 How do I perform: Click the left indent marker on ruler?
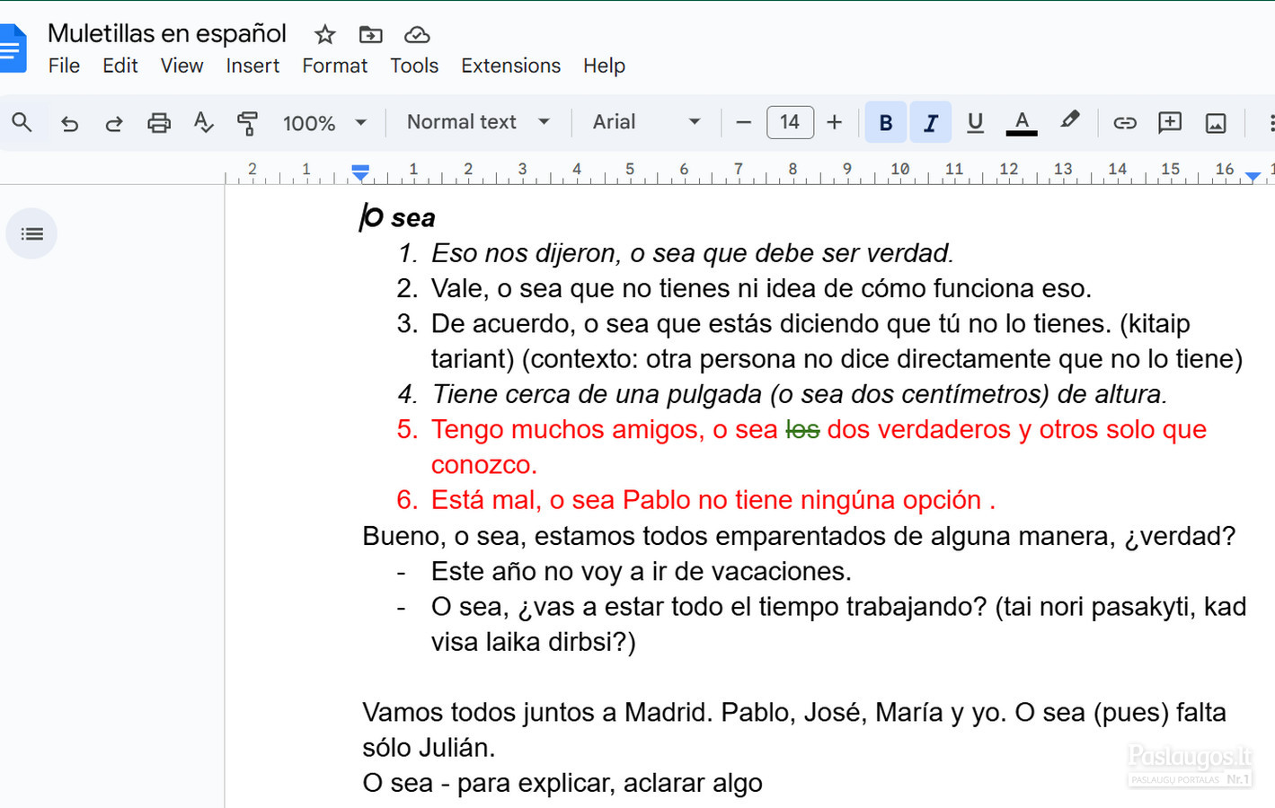(x=360, y=172)
